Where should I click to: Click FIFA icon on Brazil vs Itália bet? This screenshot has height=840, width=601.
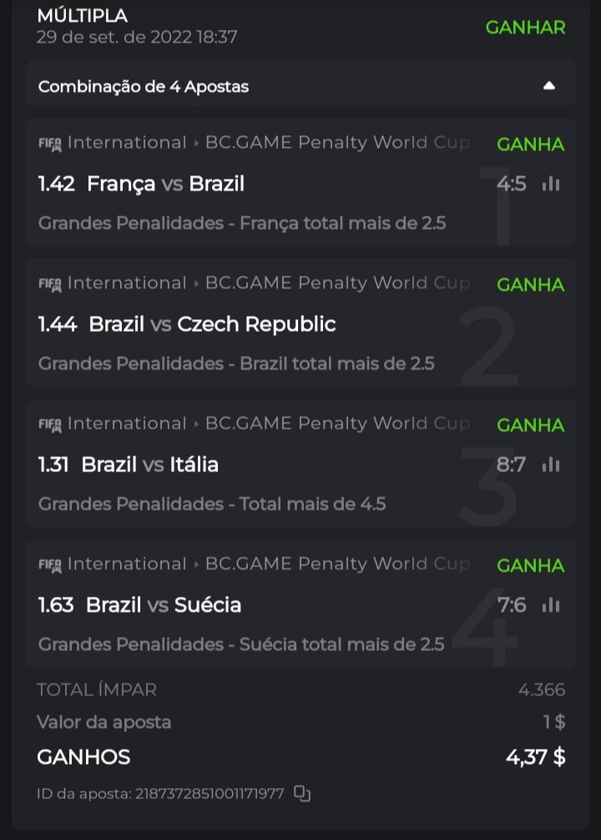(50, 425)
